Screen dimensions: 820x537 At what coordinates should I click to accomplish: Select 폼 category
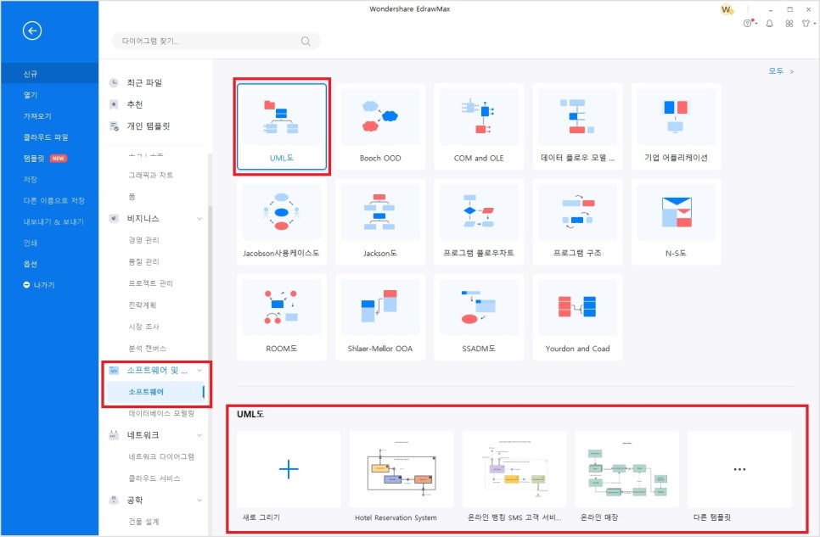tap(132, 197)
